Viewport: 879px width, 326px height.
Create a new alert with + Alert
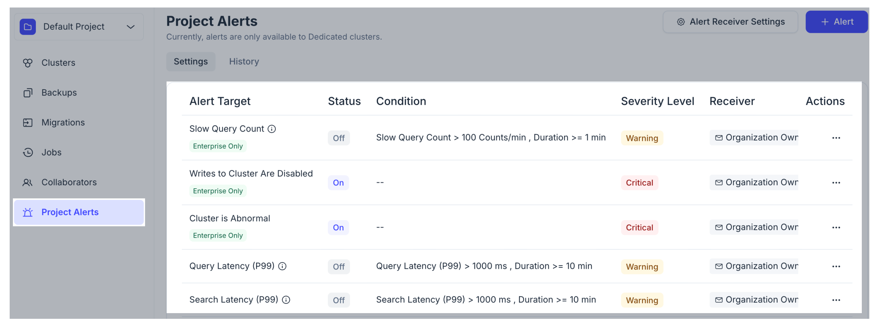click(836, 22)
